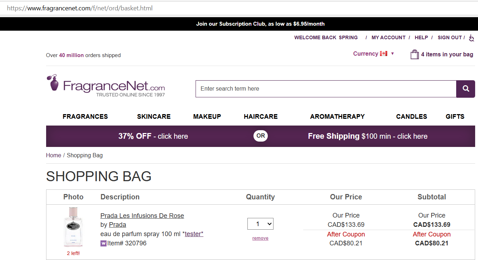Click the MY ACCOUNT link
Screen dimensions: 478x260
point(388,37)
